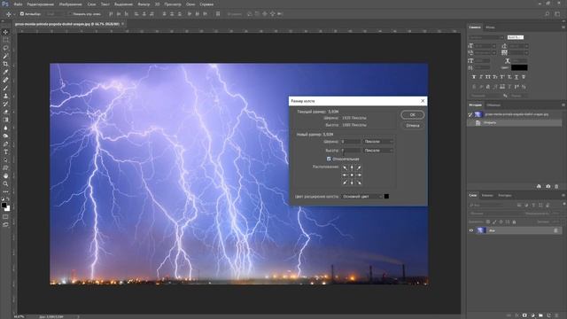
Task: Select the Lasso tool
Action: [5, 48]
